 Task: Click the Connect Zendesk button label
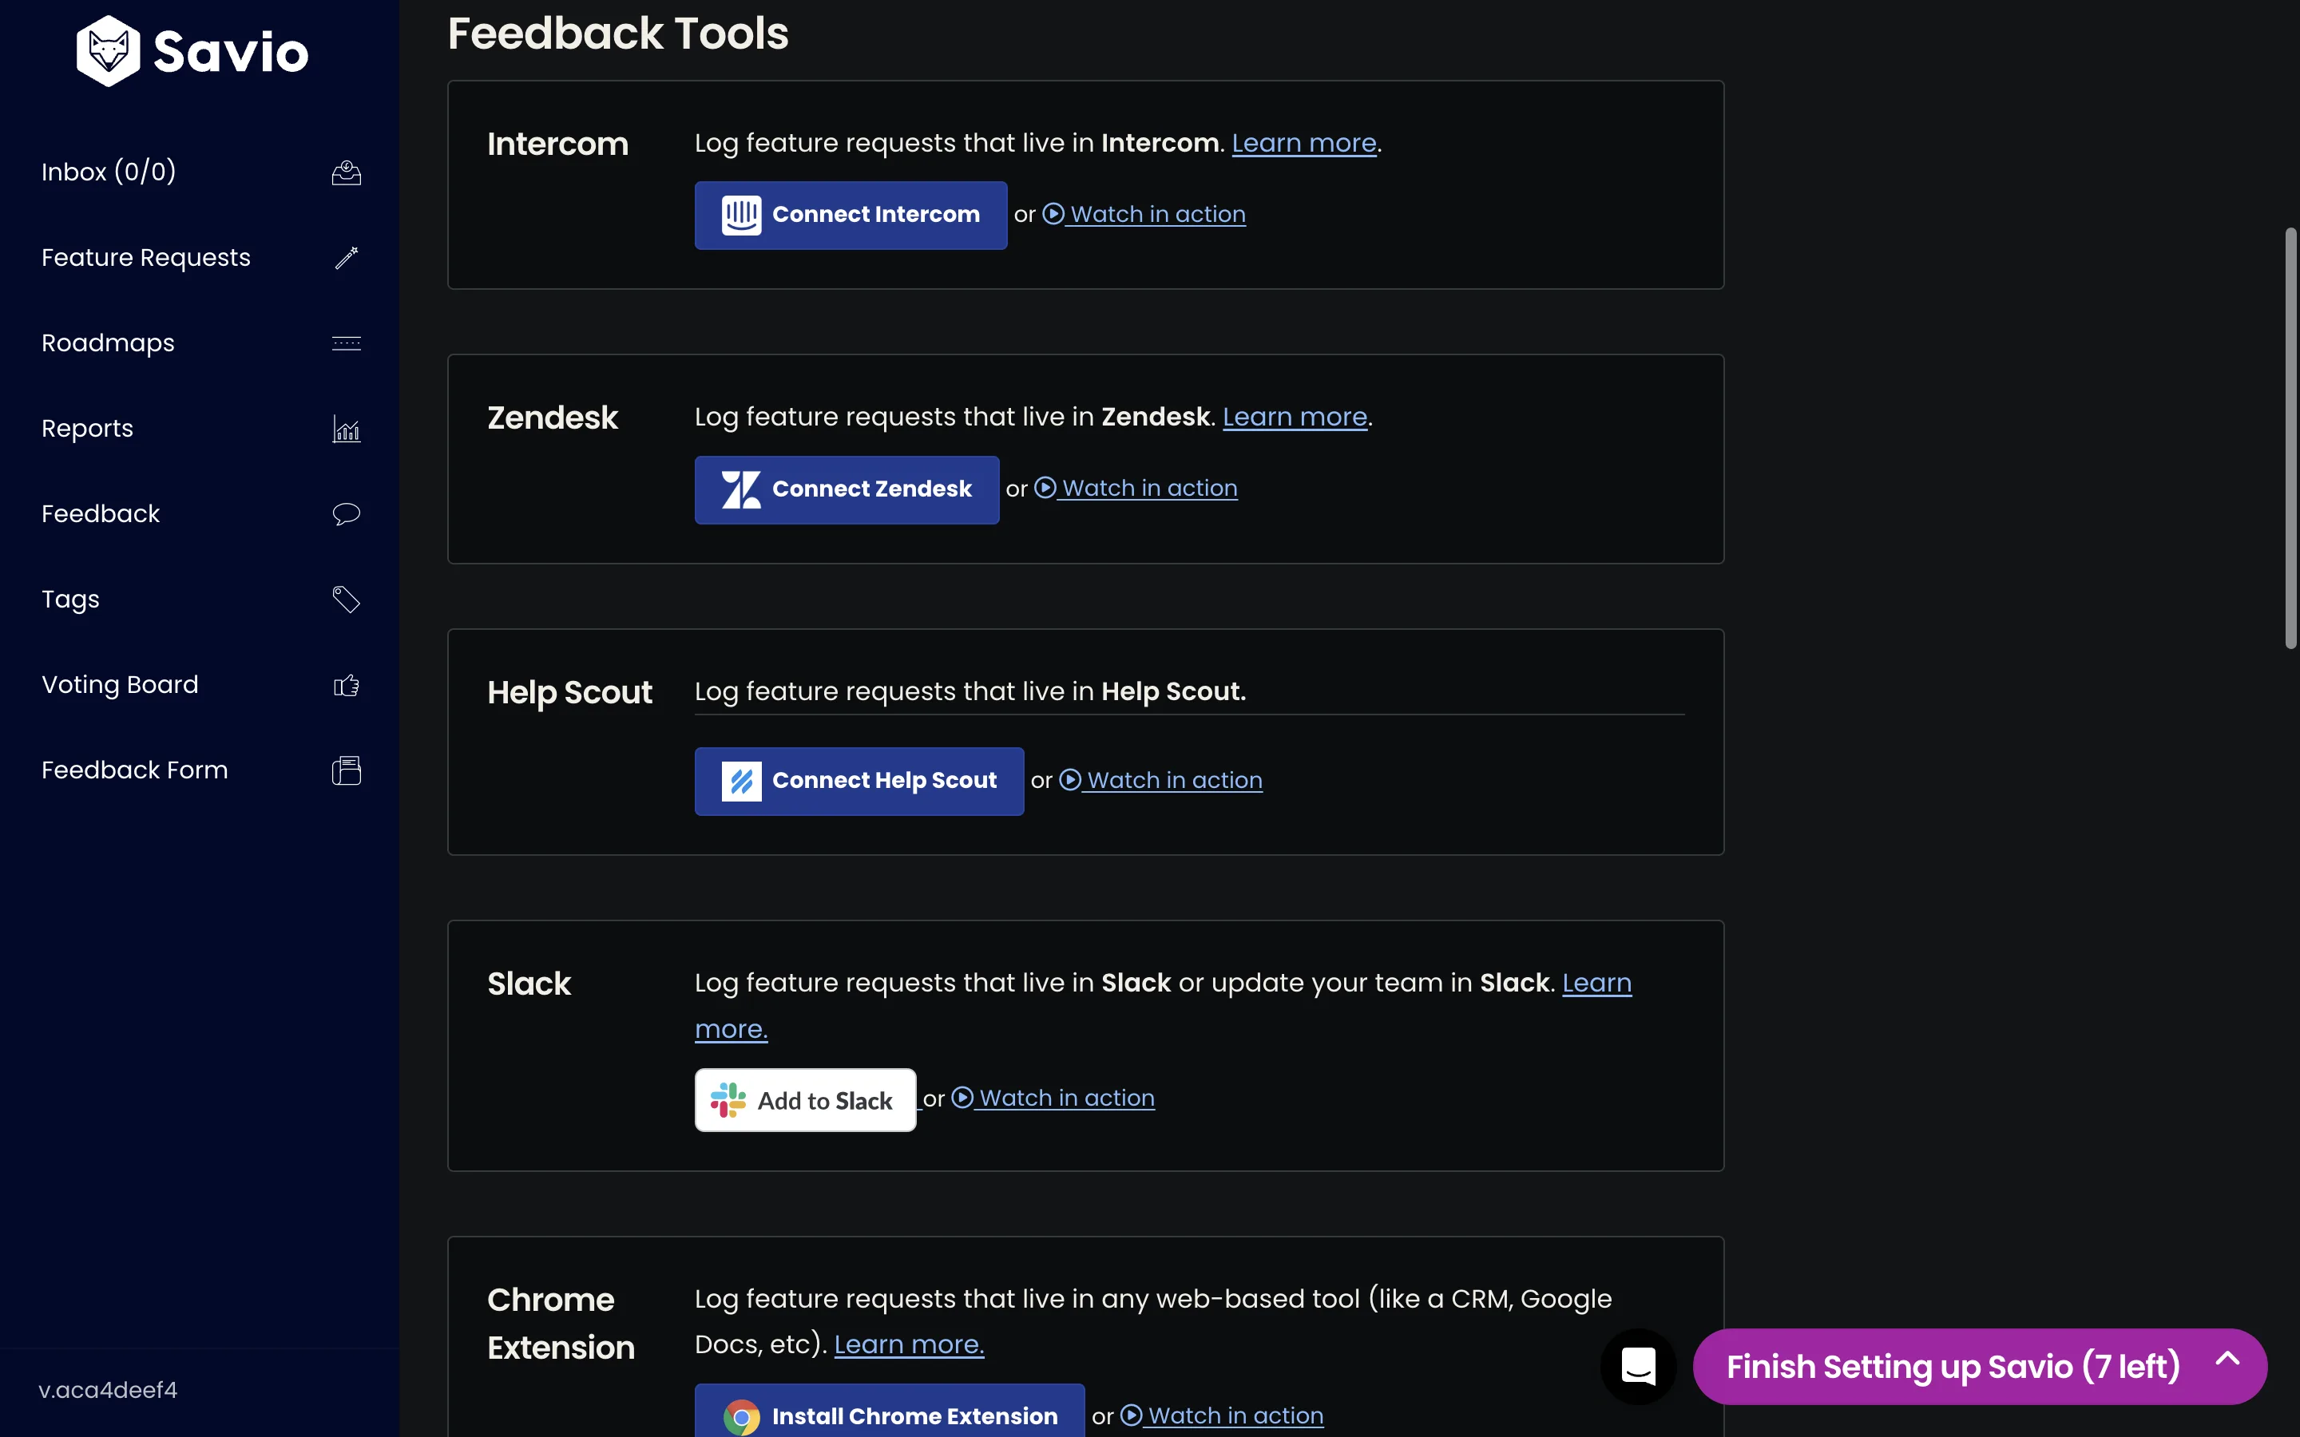(x=871, y=489)
